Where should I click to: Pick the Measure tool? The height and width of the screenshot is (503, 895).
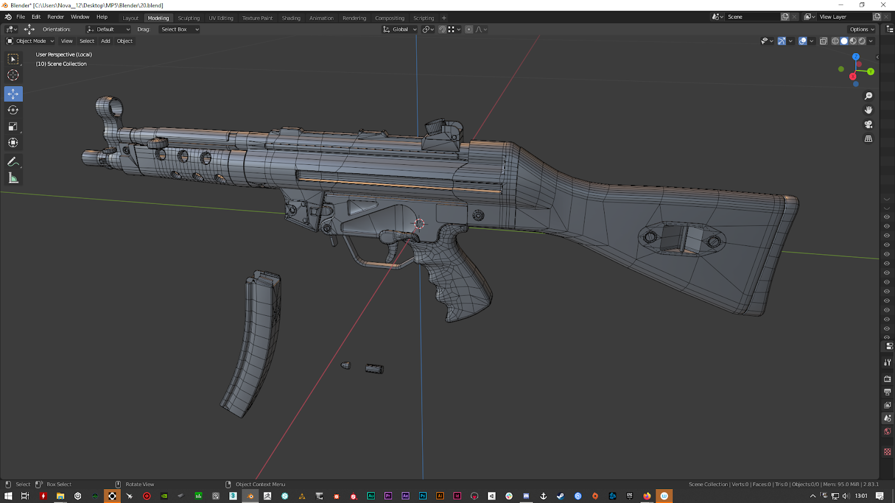(x=13, y=178)
